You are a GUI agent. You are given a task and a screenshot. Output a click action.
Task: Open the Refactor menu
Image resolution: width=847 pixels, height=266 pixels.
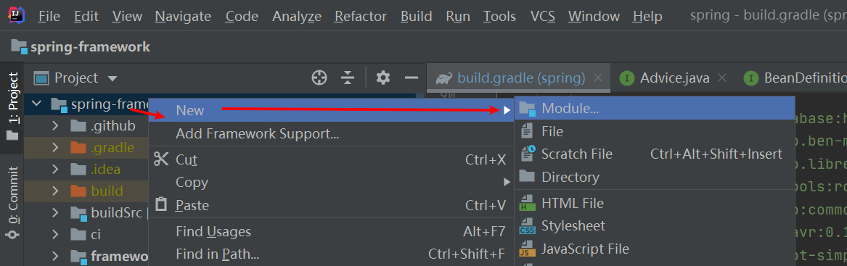(360, 16)
